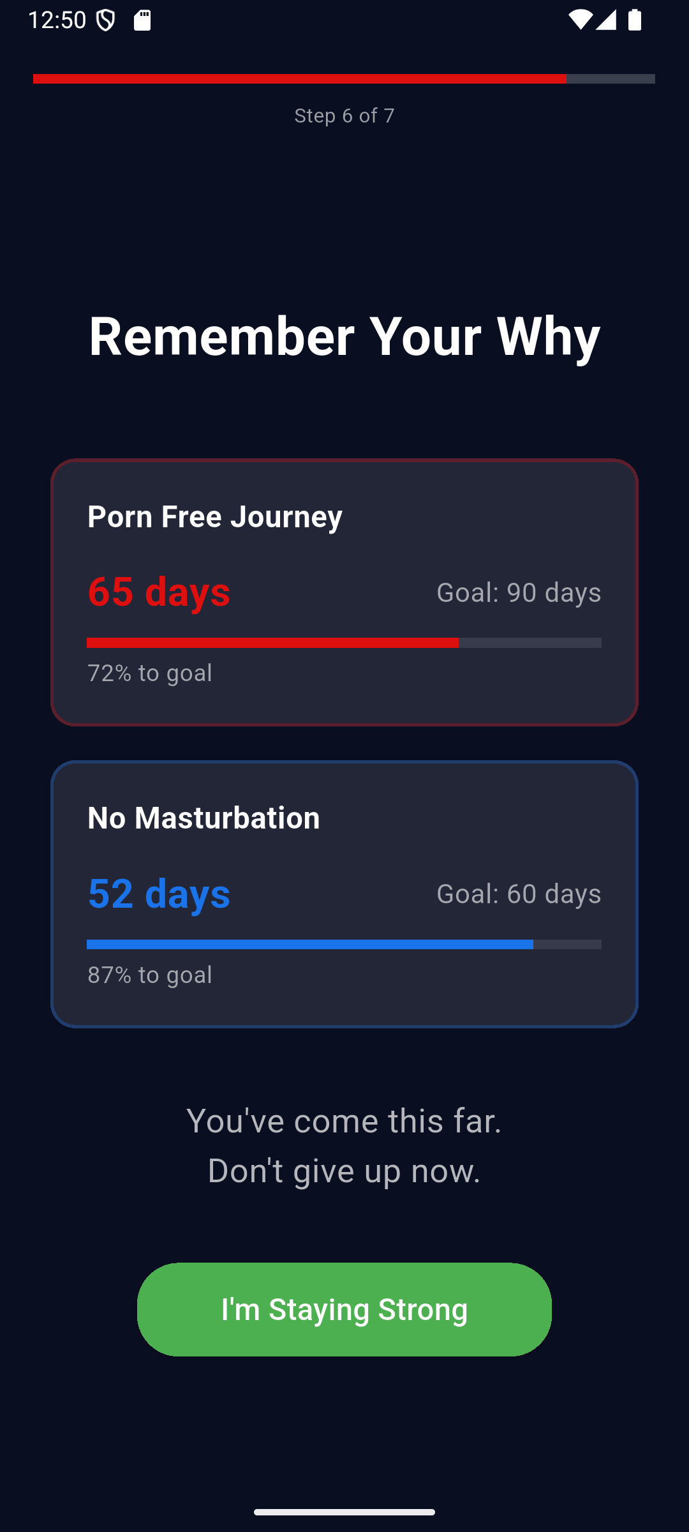689x1532 pixels.
Task: Tap the red 65 days counter
Action: [x=159, y=592]
